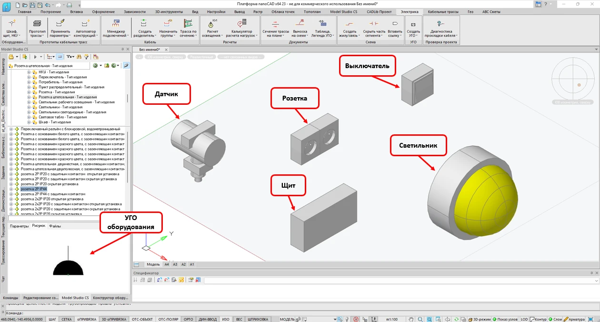600x322 pixels.
Task: Expand the Светильники - Тип изделия tree node
Action: (29, 107)
